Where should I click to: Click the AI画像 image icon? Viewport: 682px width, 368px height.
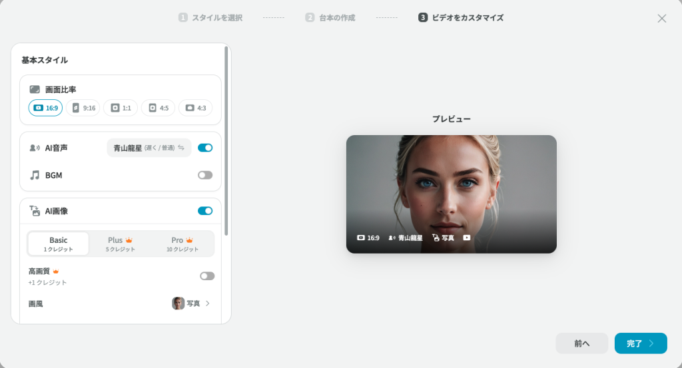[35, 211]
